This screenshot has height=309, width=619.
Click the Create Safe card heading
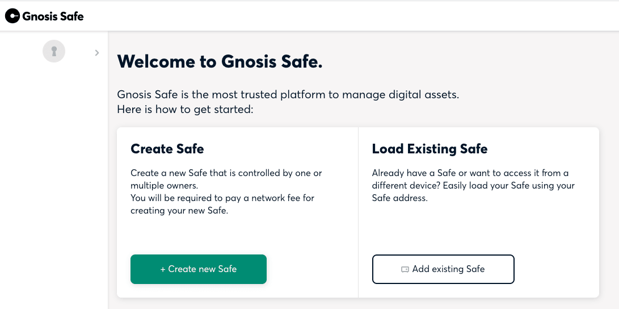(x=167, y=149)
